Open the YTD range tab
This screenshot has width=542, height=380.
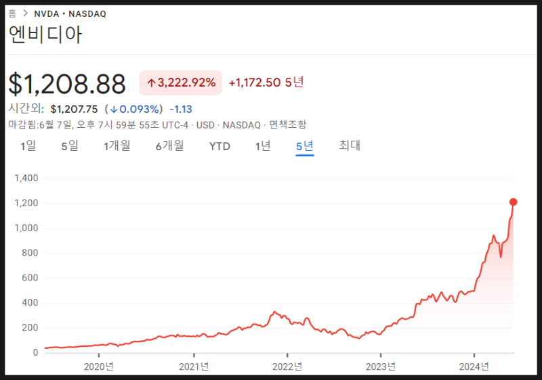click(x=220, y=146)
